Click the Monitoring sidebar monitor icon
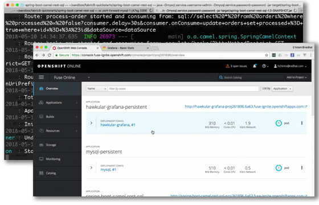 pyautogui.click(x=41, y=159)
